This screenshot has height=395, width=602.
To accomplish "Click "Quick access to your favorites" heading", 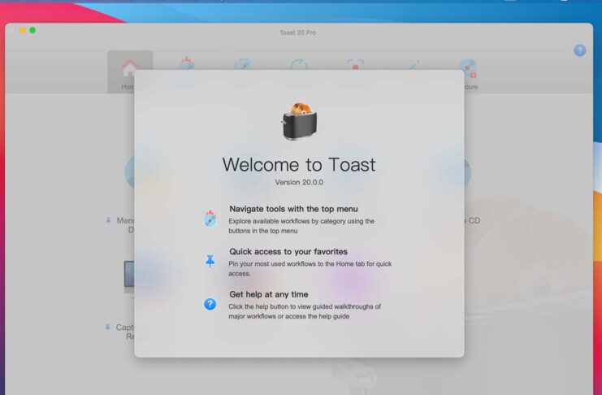I will click(x=288, y=251).
